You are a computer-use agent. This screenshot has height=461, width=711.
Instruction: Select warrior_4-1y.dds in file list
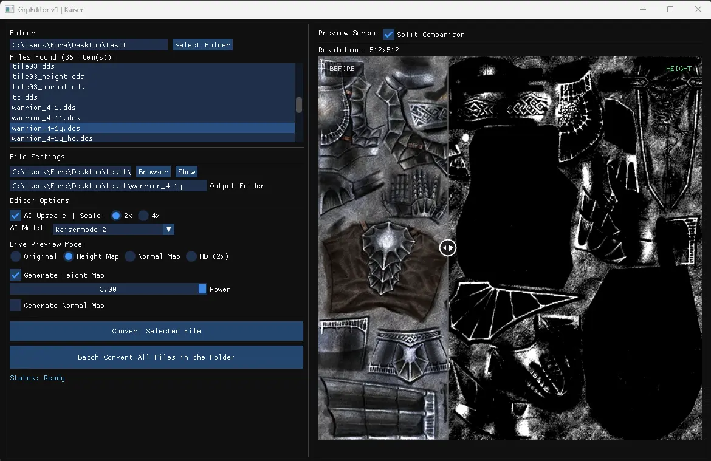(153, 128)
